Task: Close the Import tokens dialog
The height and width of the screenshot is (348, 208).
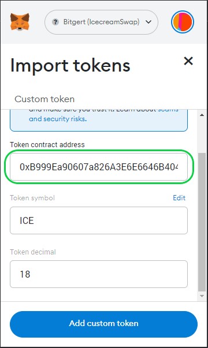Action: [188, 61]
